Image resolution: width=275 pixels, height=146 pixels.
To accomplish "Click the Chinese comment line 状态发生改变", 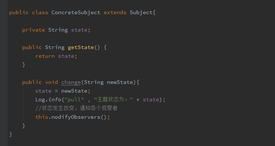I will (x=76, y=108).
